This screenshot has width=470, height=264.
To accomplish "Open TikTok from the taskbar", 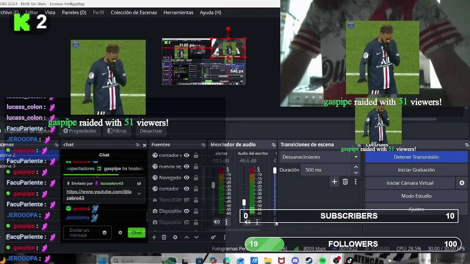I will click(x=350, y=261).
